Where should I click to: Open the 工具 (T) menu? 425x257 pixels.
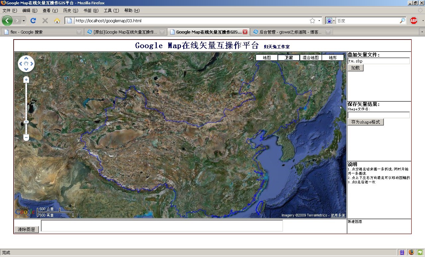pyautogui.click(x=111, y=11)
